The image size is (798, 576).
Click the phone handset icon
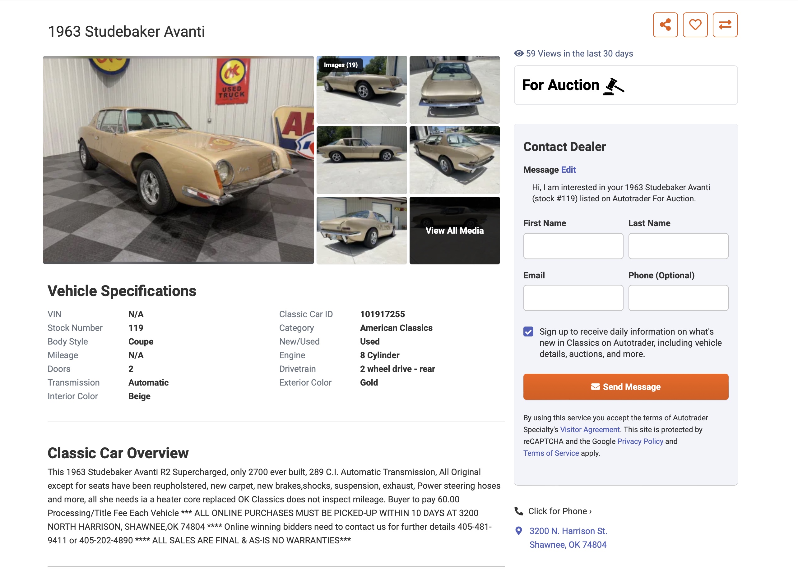[519, 511]
